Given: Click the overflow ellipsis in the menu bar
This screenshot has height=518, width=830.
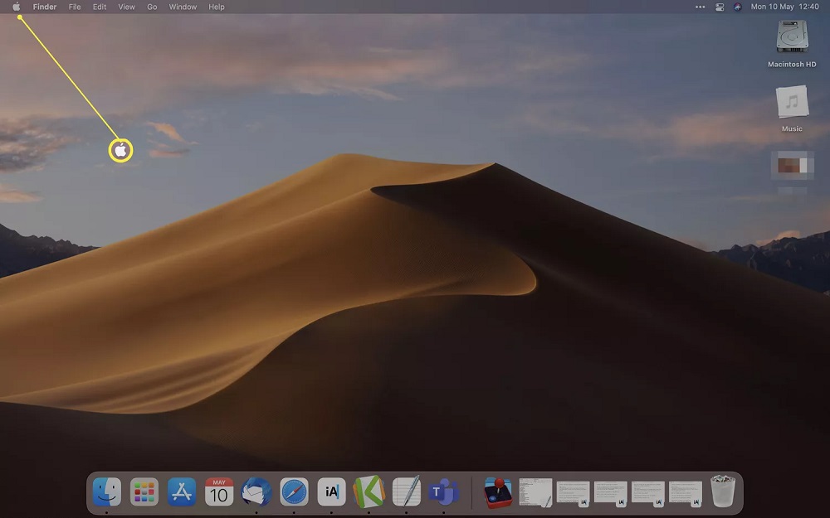Looking at the screenshot, I should [700, 7].
